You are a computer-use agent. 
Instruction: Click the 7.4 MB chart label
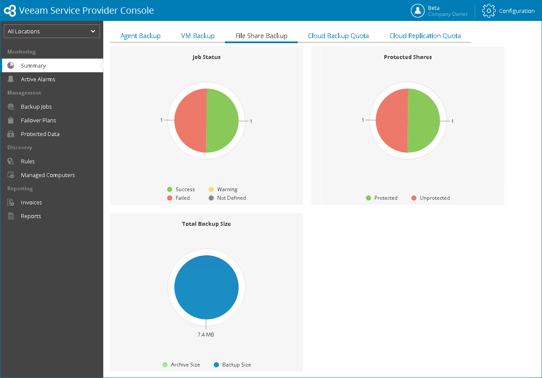tap(206, 335)
